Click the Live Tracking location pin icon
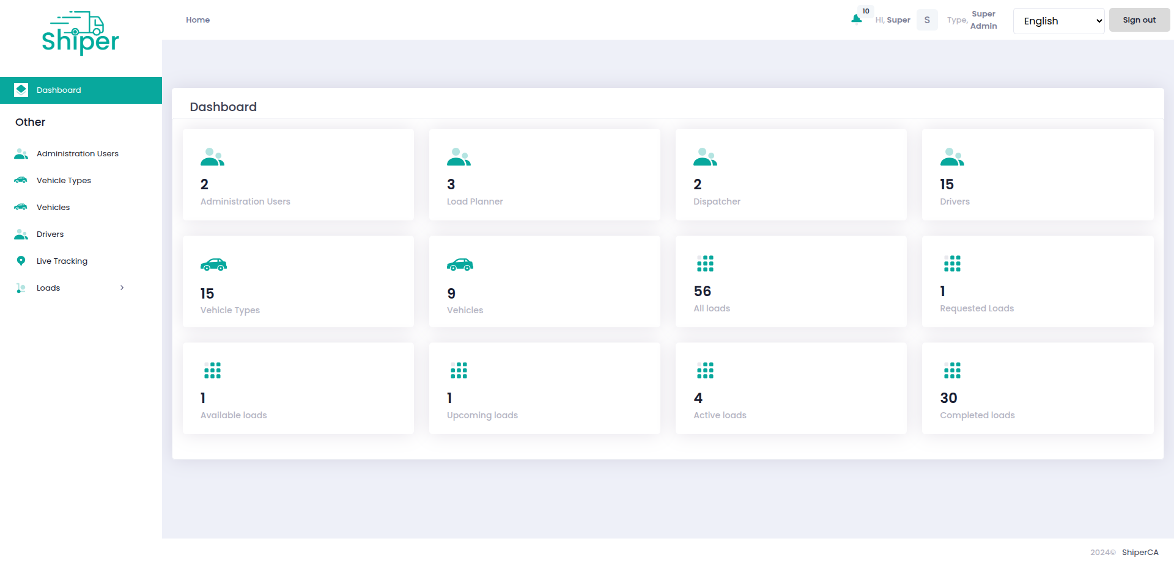This screenshot has width=1174, height=566. click(21, 261)
